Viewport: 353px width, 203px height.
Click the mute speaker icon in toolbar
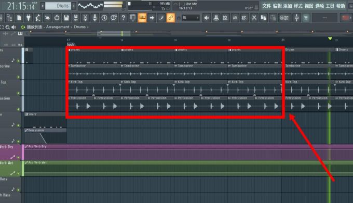click(x=207, y=18)
